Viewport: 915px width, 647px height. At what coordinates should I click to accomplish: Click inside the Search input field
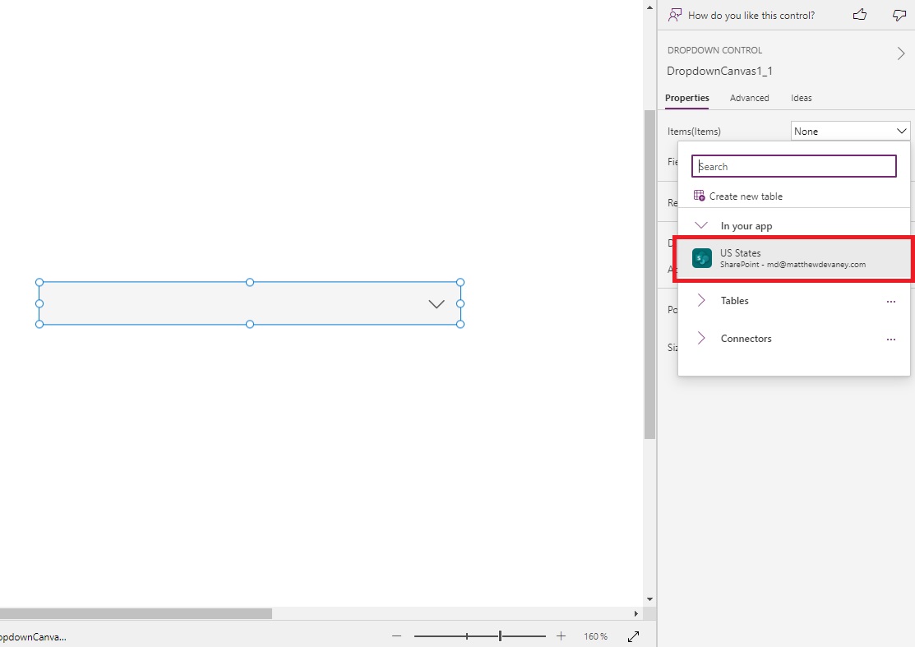click(793, 165)
